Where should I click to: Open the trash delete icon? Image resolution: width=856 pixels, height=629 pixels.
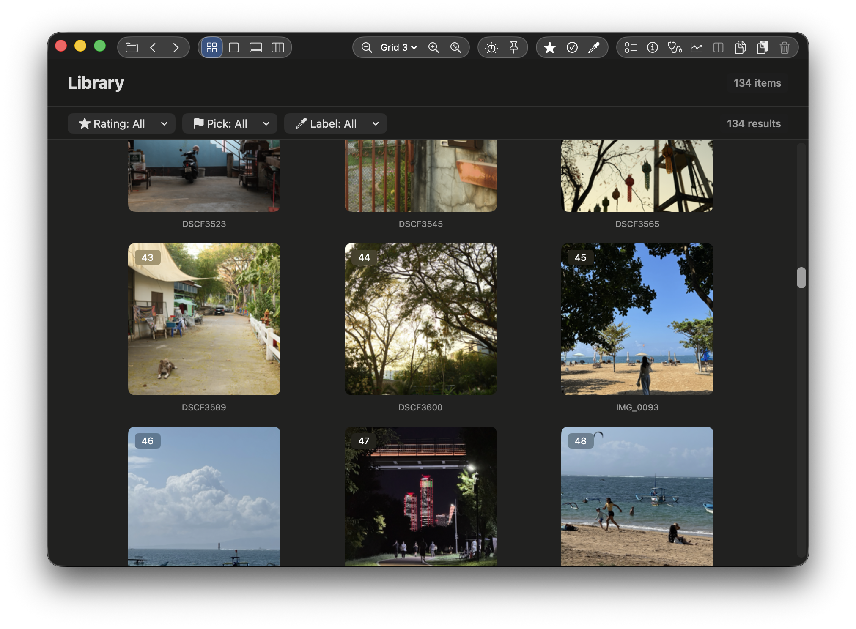pyautogui.click(x=785, y=47)
